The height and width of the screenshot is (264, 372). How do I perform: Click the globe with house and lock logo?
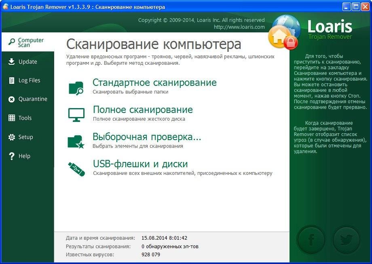pyautogui.click(x=284, y=32)
